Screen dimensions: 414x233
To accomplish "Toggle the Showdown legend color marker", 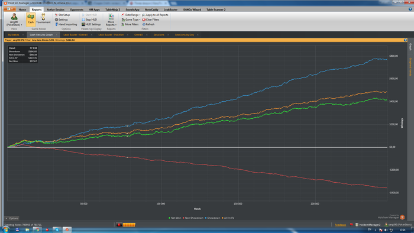I will (206, 218).
